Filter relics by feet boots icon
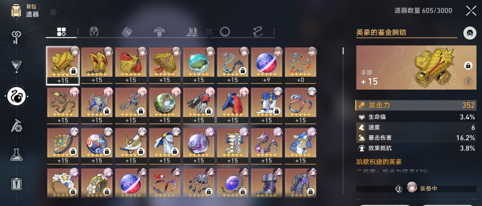 point(192,32)
